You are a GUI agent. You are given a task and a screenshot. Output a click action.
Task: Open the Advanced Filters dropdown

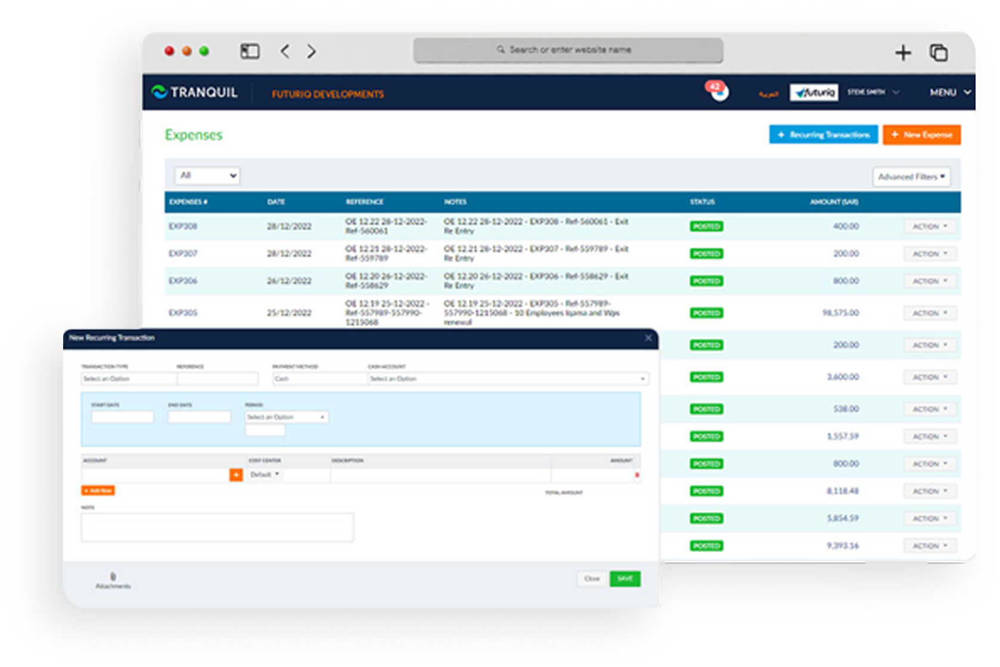(911, 177)
